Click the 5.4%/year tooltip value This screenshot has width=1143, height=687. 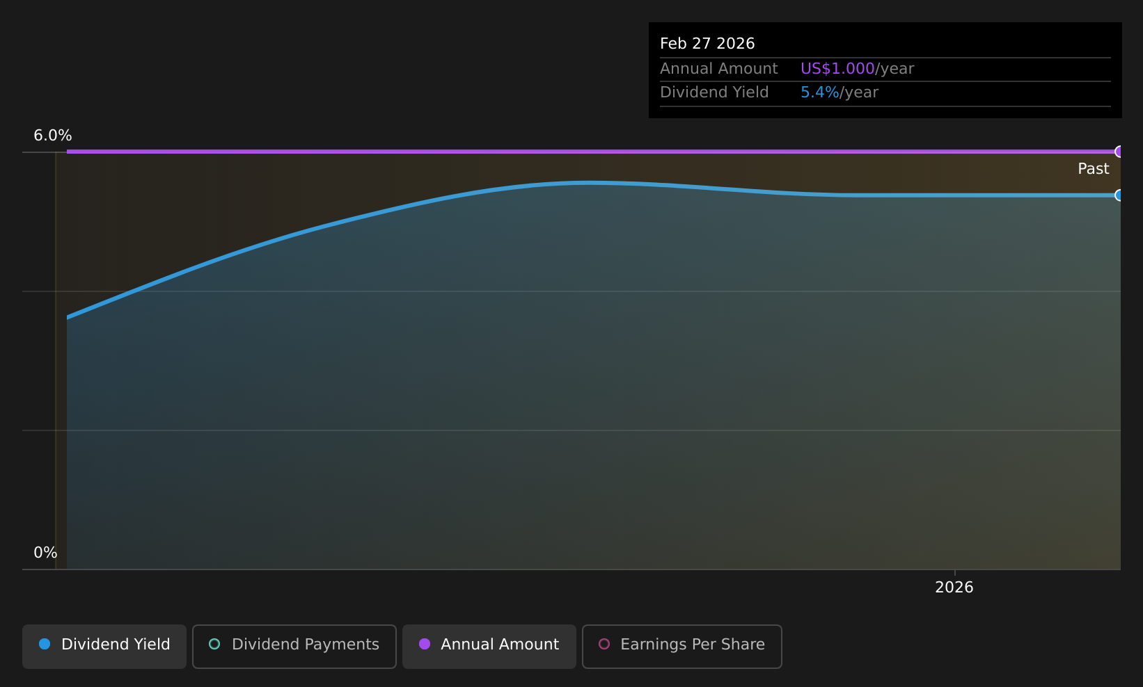coord(839,92)
